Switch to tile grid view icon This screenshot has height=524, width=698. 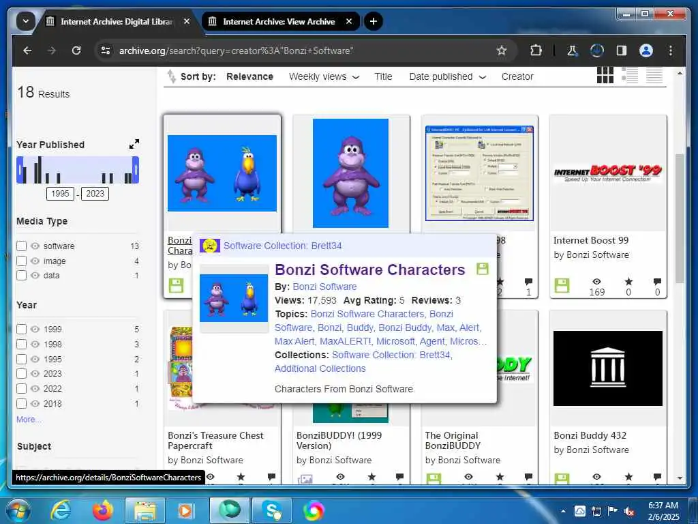click(605, 75)
